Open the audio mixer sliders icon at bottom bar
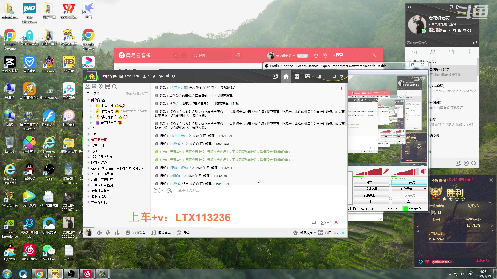Viewport: 497px width, 279px height. (117, 233)
